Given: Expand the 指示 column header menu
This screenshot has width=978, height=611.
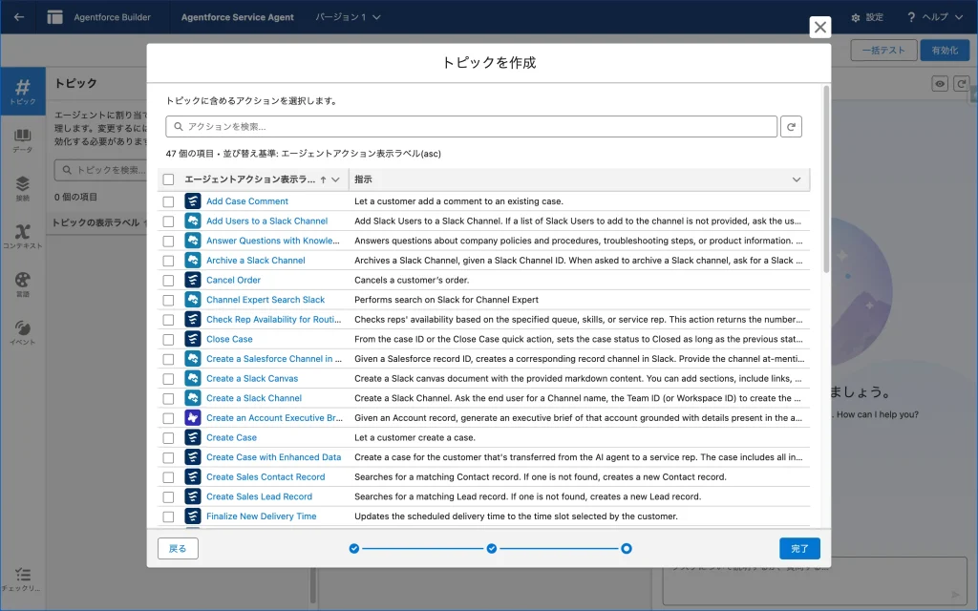Looking at the screenshot, I should point(797,179).
